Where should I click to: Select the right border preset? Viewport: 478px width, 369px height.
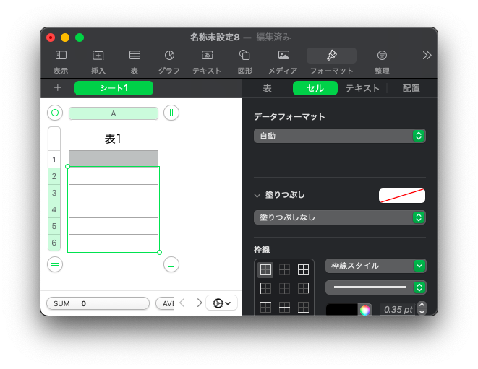[x=303, y=288]
